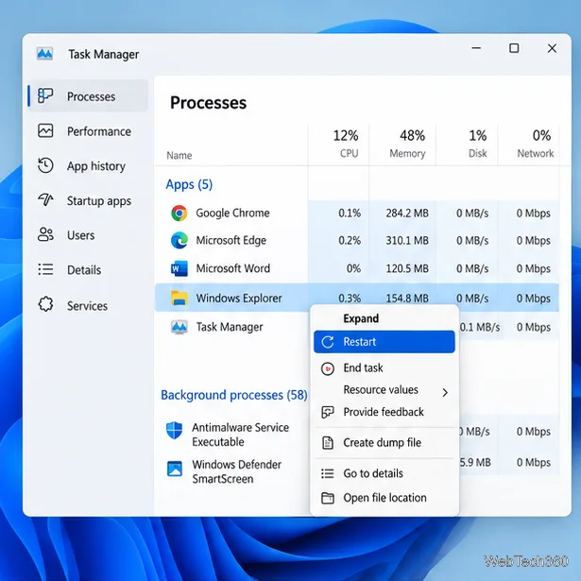Open the Details tab label
Screen dimensions: 581x581
point(84,270)
